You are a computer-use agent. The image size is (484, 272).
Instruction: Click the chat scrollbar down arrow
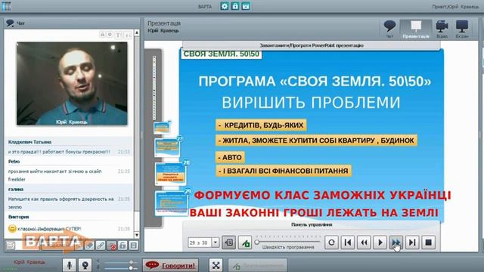pos(137,235)
